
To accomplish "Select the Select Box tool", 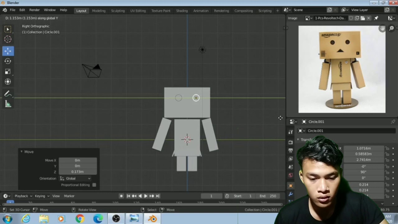I will [8, 29].
